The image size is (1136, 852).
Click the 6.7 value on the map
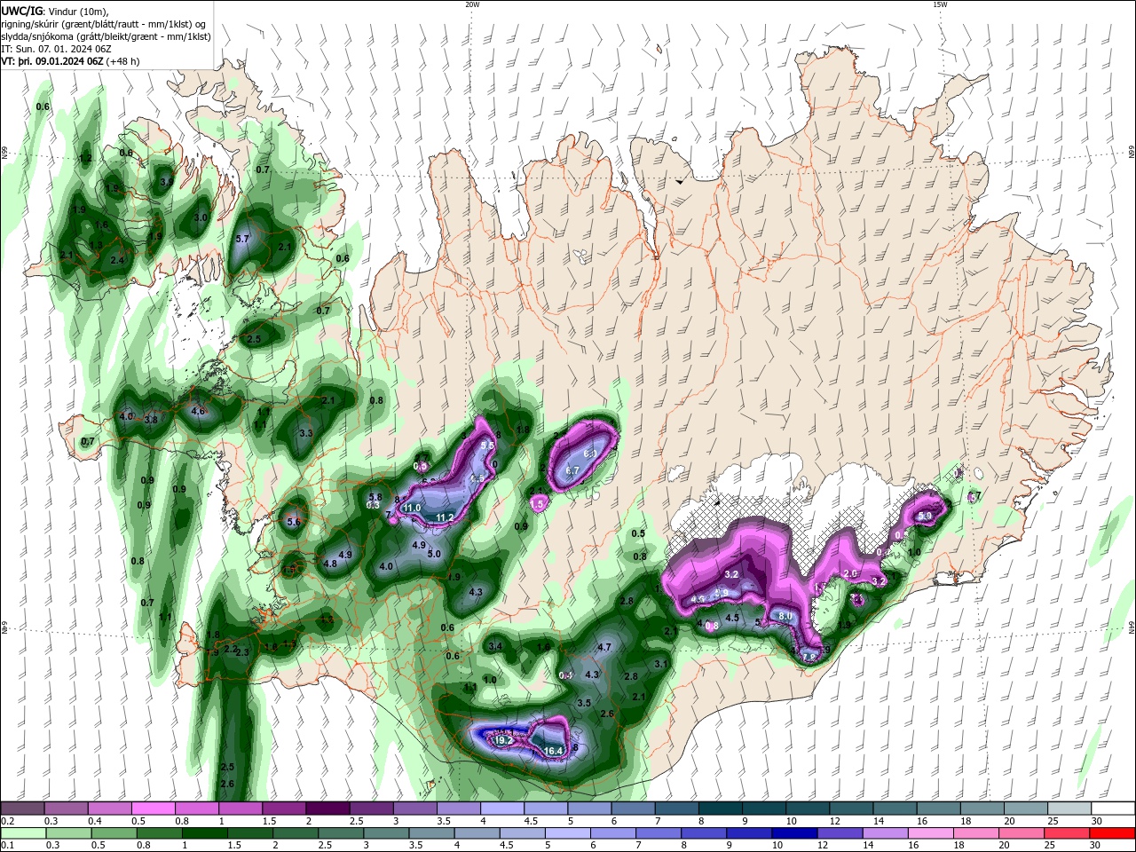pyautogui.click(x=572, y=470)
